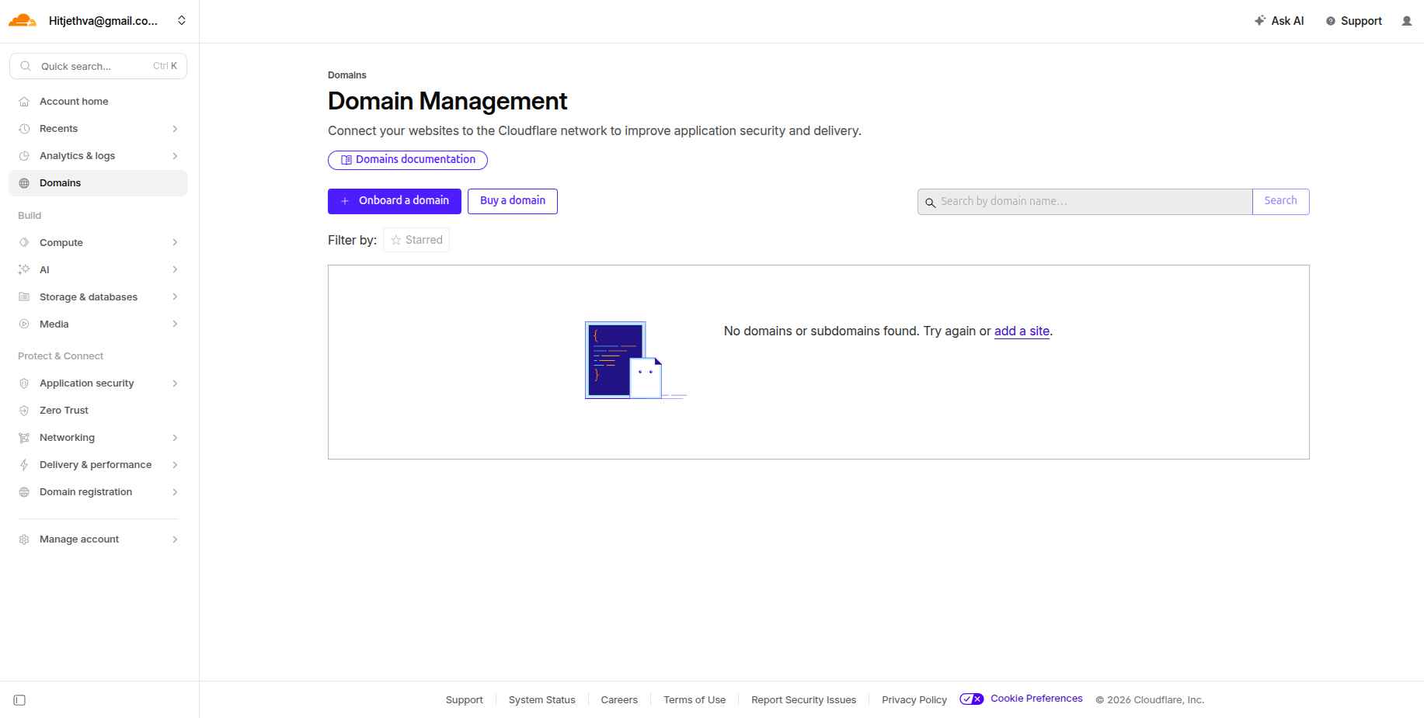Click the Zero Trust shield icon
This screenshot has width=1424, height=718.
click(24, 411)
